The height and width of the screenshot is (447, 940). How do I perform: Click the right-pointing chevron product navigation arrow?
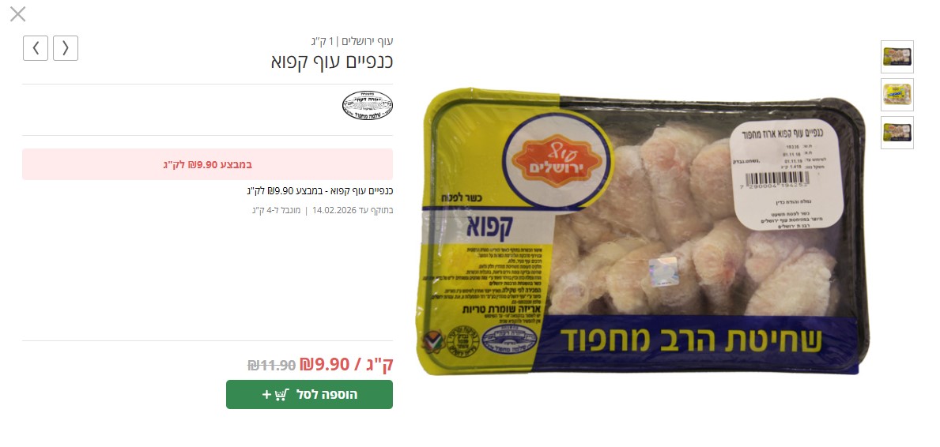[66, 48]
